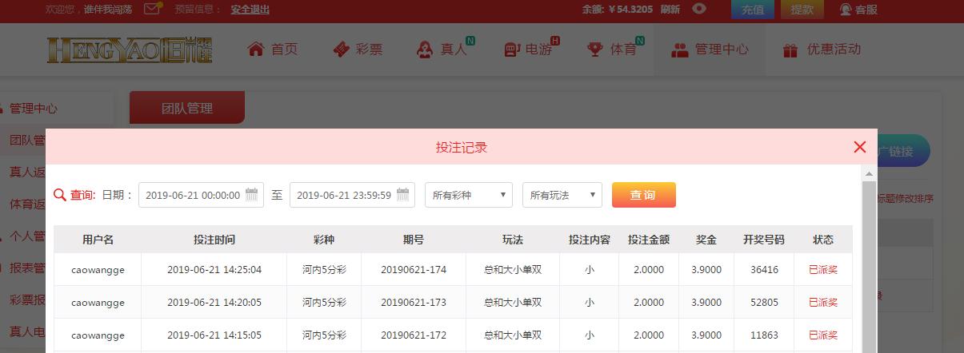This screenshot has height=353, width=964.
Task: Click the end date input field
Action: coord(352,195)
